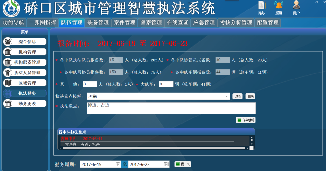This screenshot has width=326, height=171.
Task: Go to 区域管理 sidebar entry
Action: tap(25, 83)
